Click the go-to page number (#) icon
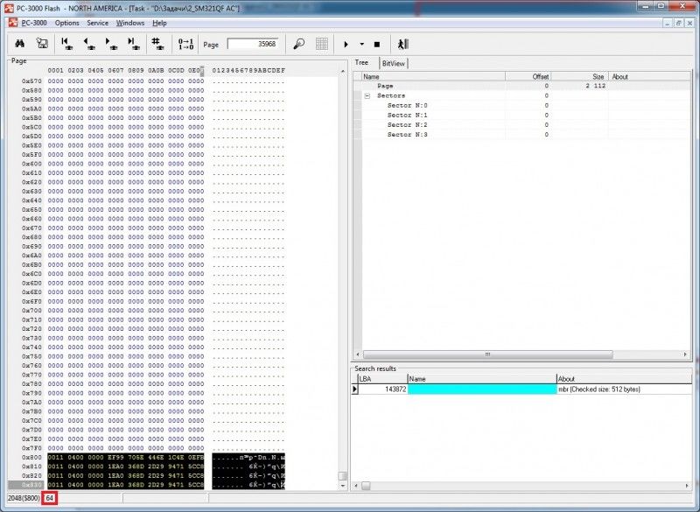The width and height of the screenshot is (700, 512). [x=157, y=43]
